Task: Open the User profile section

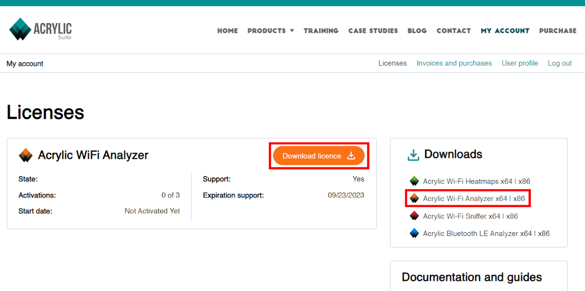Action: point(520,63)
